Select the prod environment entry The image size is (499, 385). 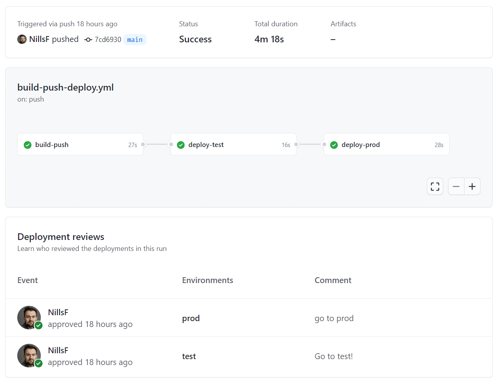(x=191, y=318)
